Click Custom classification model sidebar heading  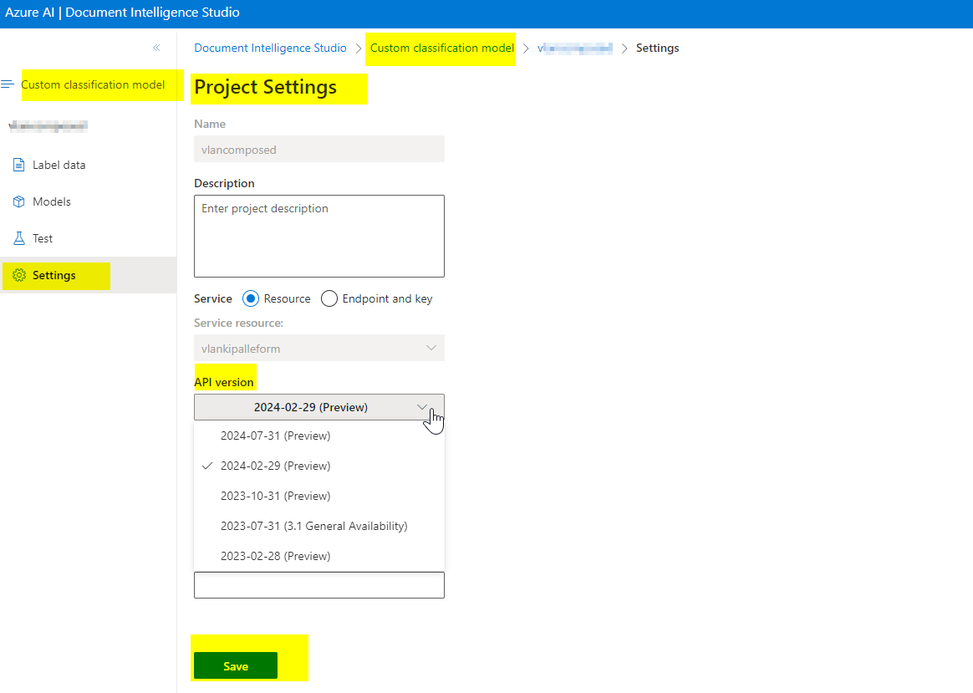point(93,84)
